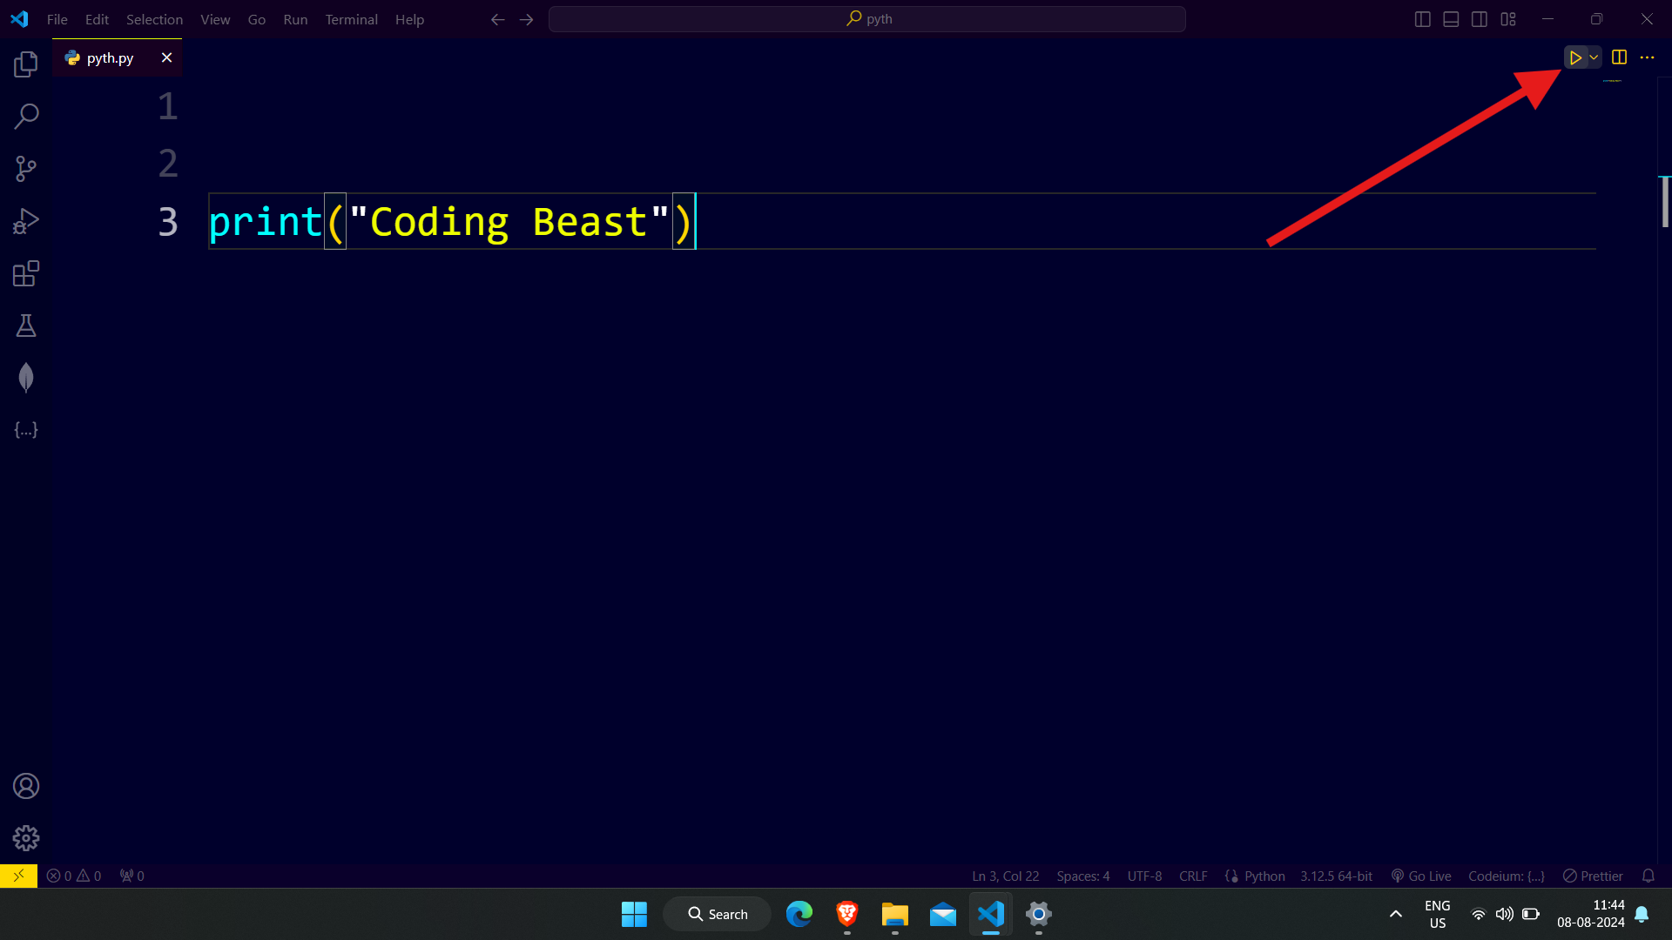Screen dimensions: 1672x940
Task: Open the Run and Debug panel
Action: (25, 222)
